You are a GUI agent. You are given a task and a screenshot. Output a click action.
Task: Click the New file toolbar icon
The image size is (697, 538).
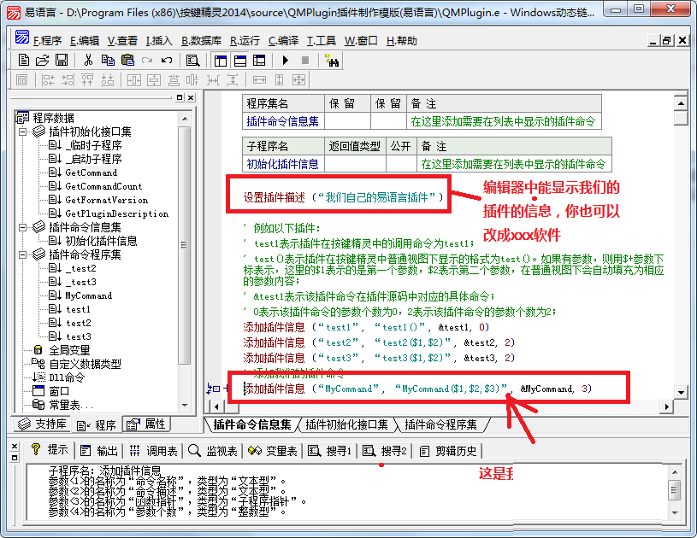[24, 60]
